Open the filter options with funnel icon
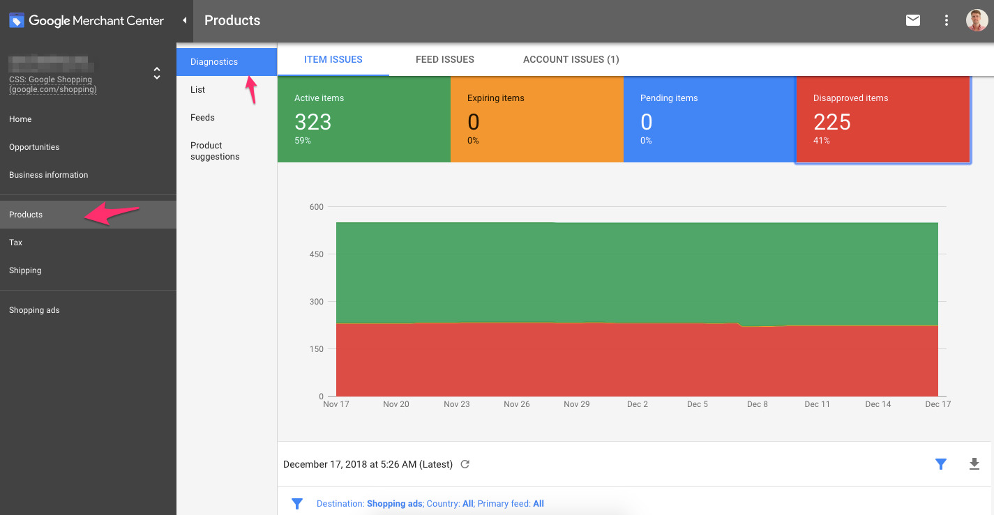Image resolution: width=994 pixels, height=515 pixels. pyautogui.click(x=940, y=463)
